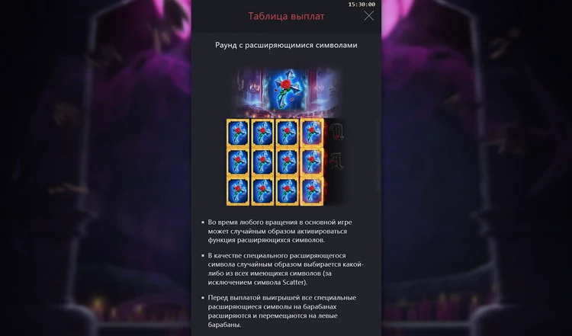Select the rose cross in top row, second reel
This screenshot has height=336, width=572.
(262, 133)
